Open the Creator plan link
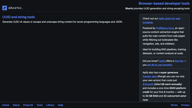 (150, 76)
